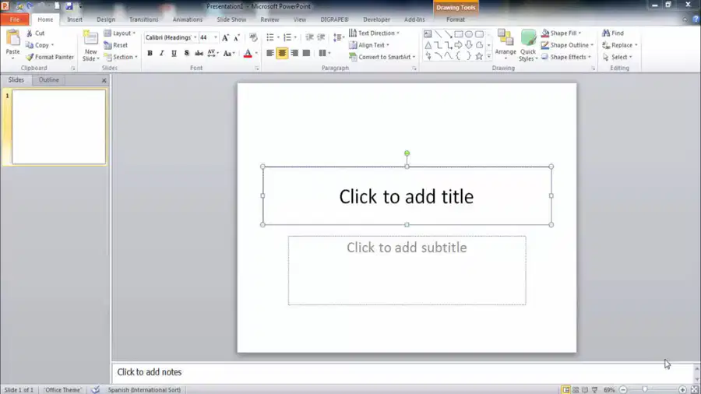Decrease font size with Shrink Font

[237, 37]
